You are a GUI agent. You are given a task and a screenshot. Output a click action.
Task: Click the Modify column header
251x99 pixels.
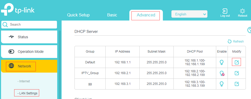(237, 52)
